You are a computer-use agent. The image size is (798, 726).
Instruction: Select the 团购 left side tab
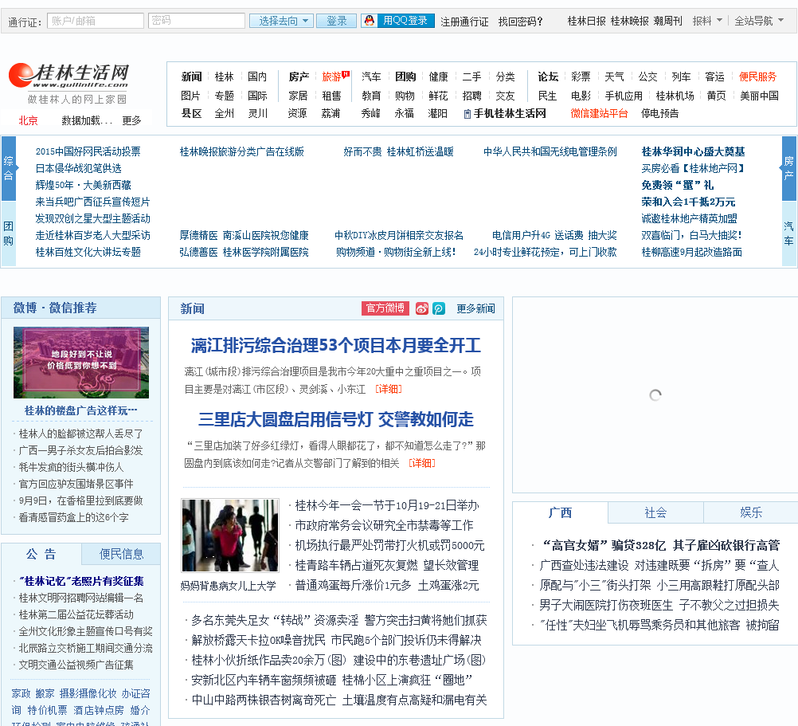pos(9,233)
